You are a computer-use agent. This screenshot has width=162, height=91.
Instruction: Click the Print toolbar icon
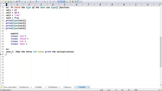[x=16, y=2]
